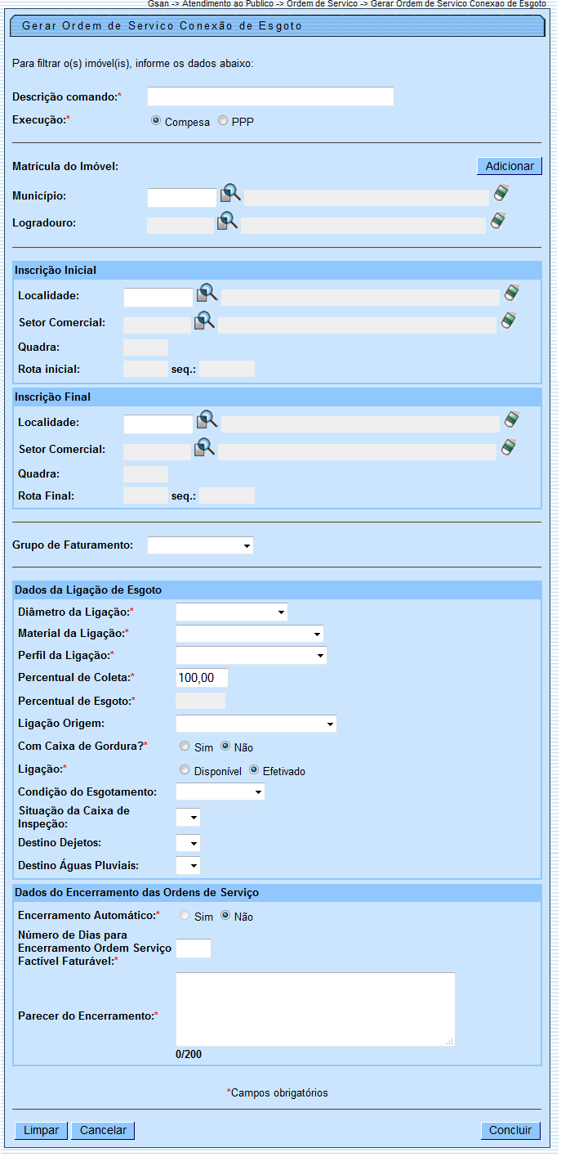Click Dados da Ligação de Esgoto header

(277, 590)
